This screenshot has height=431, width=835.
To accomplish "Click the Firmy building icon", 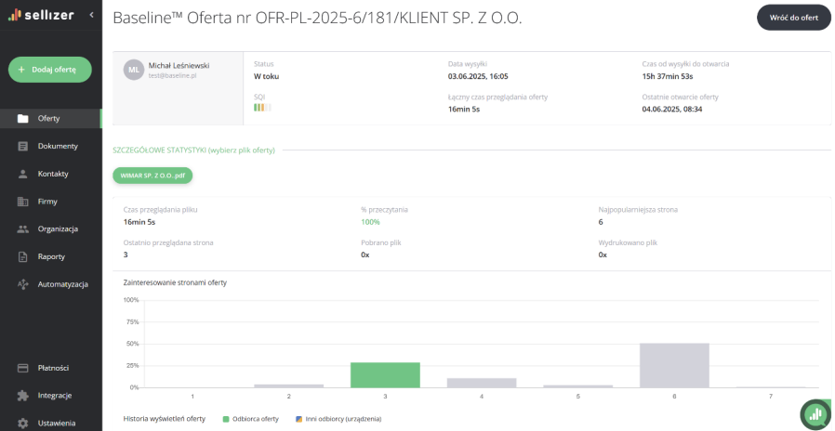I will click(x=23, y=202).
